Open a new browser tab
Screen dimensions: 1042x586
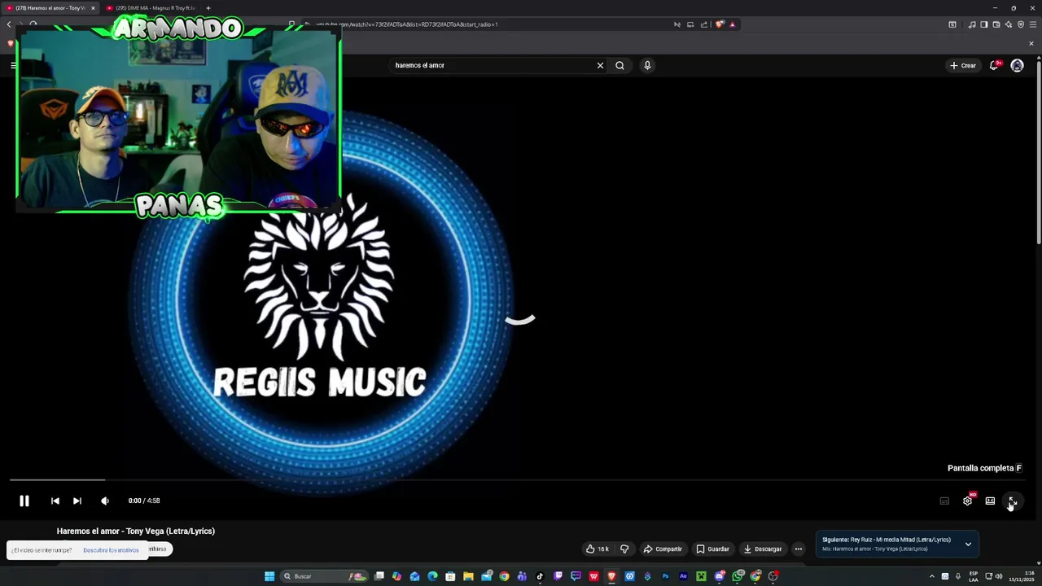click(208, 8)
